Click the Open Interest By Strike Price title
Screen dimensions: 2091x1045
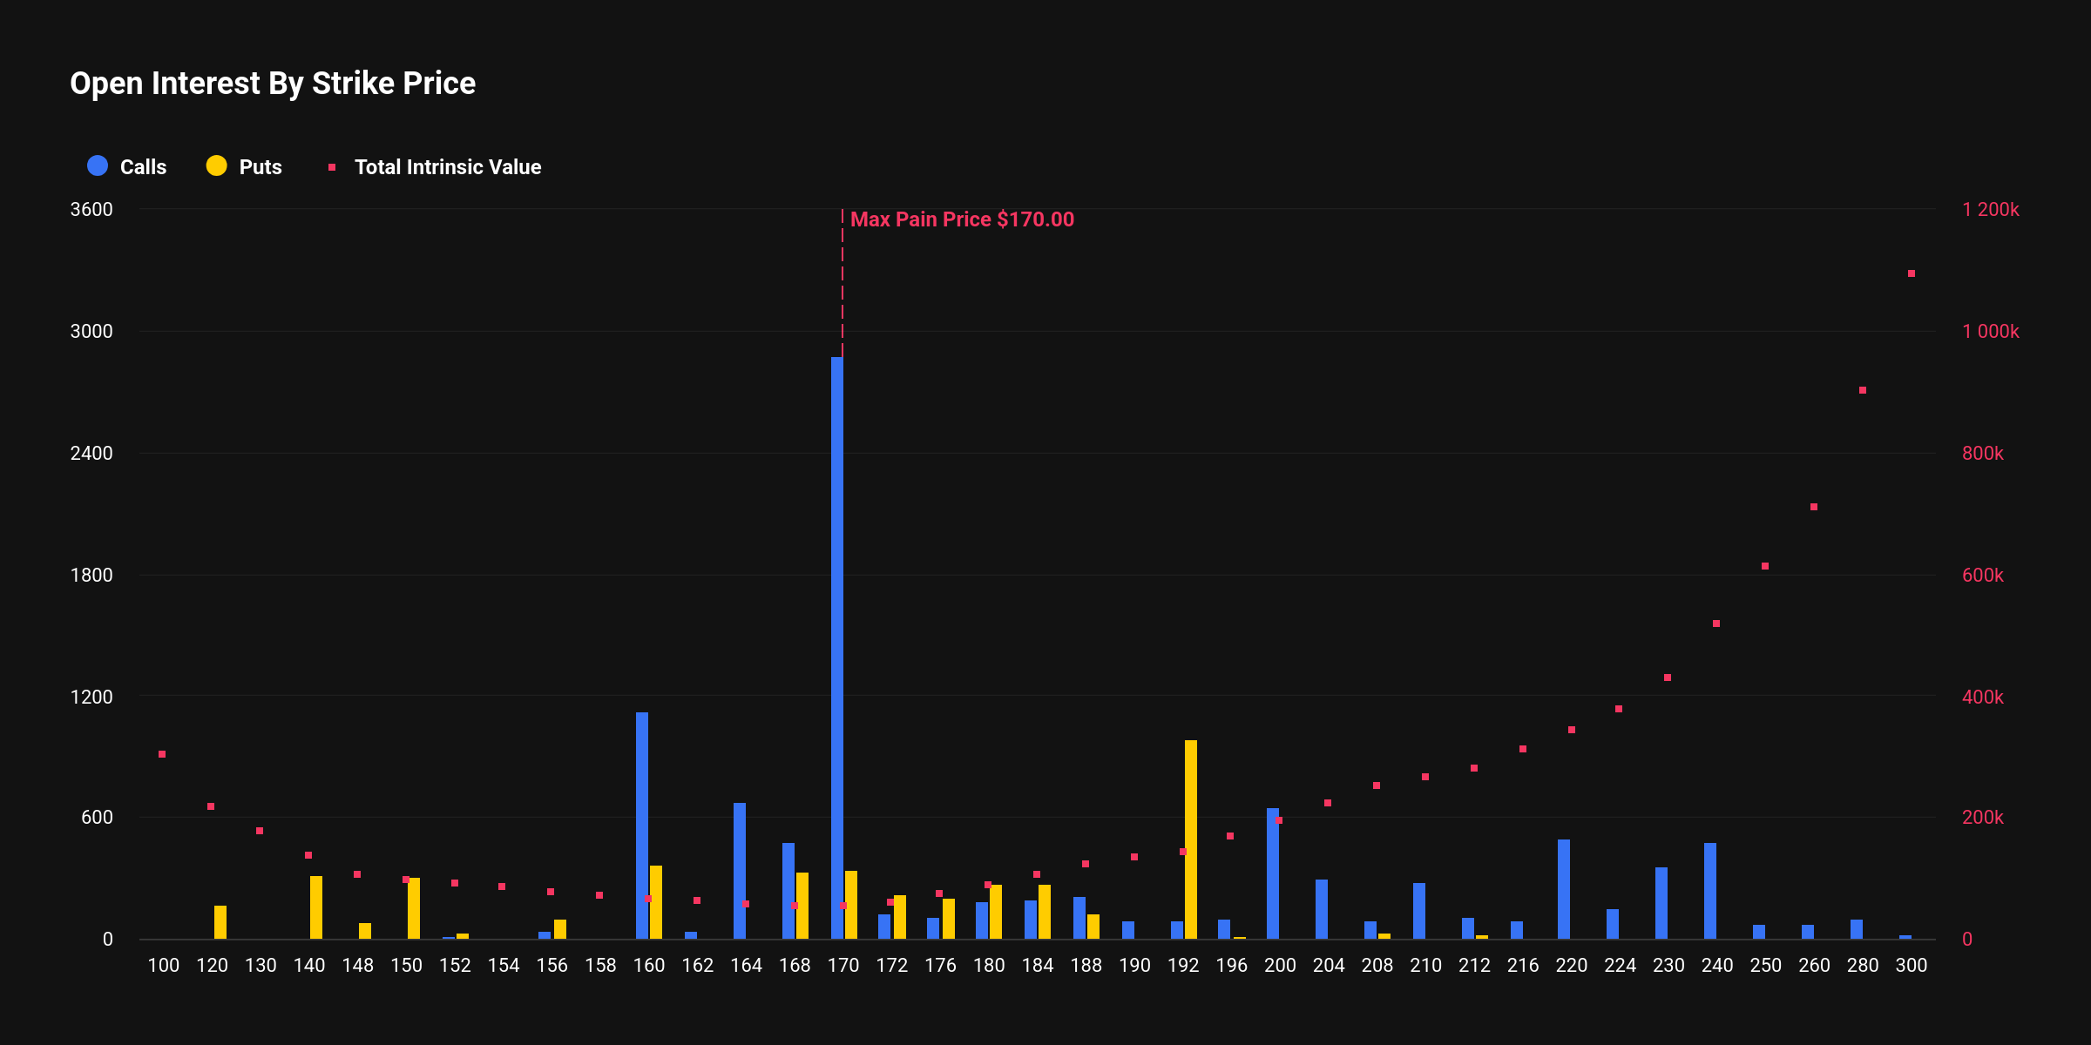tap(273, 84)
